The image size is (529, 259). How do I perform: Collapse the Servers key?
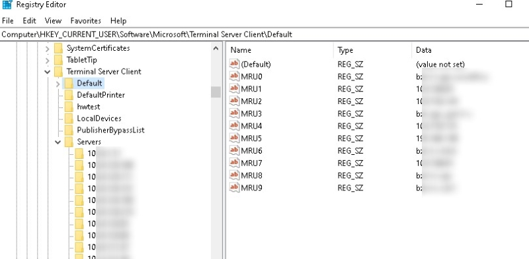pos(58,142)
